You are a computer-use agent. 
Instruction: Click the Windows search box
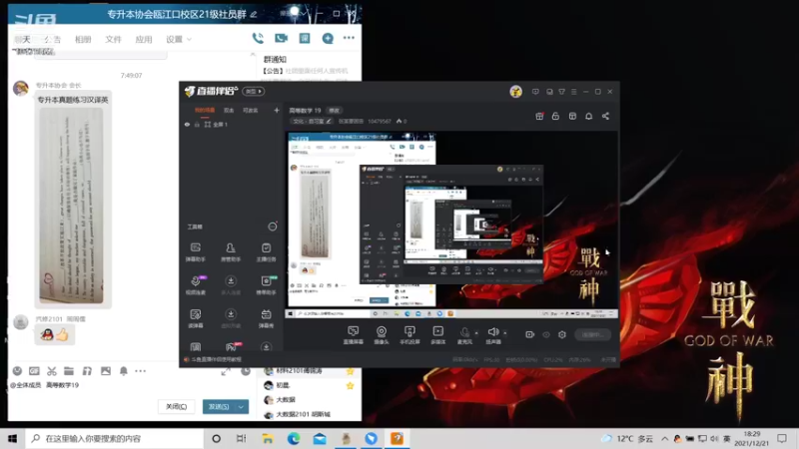click(x=115, y=438)
